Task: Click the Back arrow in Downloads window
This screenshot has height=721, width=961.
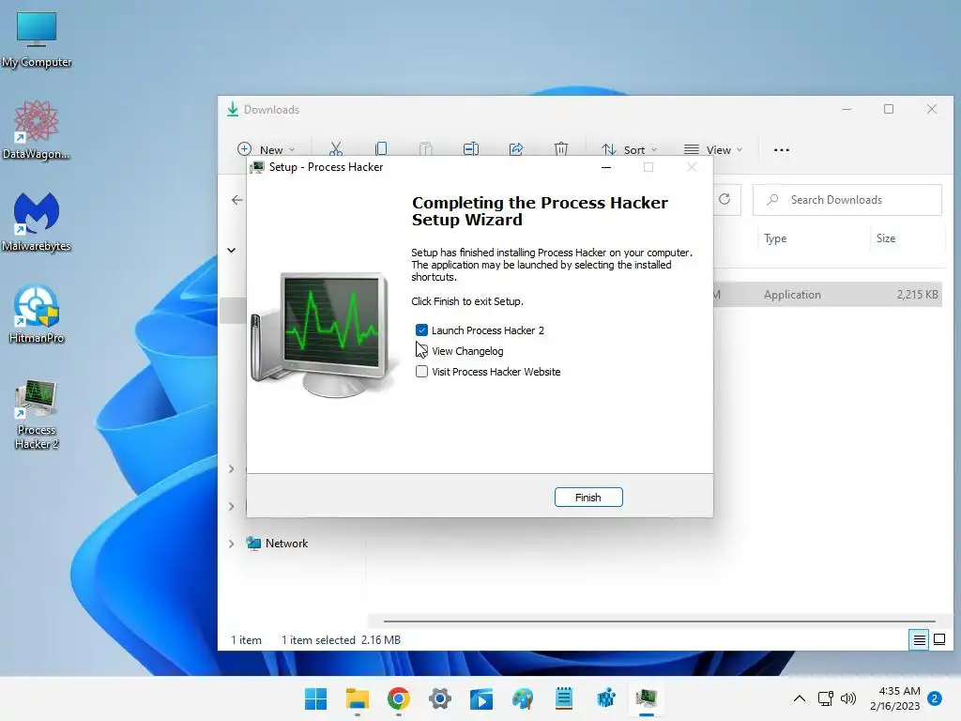Action: (x=237, y=200)
